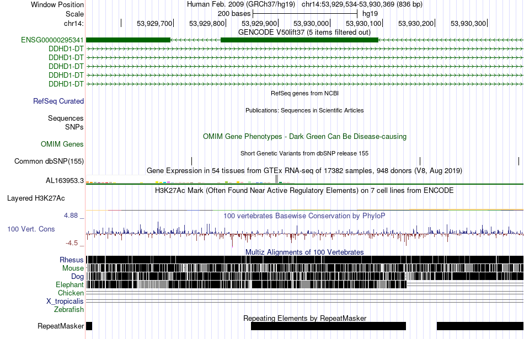Click the tall grey bar in GTEx expression graph
The height and width of the screenshot is (339, 524).
[277, 179]
